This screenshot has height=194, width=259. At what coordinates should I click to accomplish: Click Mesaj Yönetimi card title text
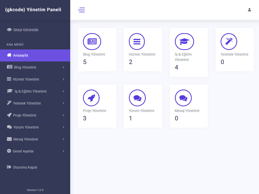point(187,111)
